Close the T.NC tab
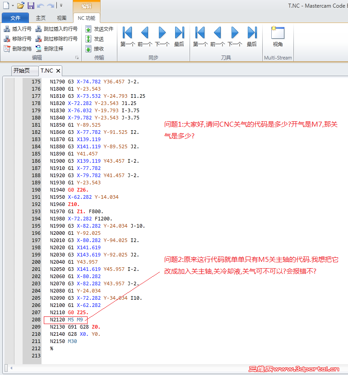348x375 pixels. point(58,71)
